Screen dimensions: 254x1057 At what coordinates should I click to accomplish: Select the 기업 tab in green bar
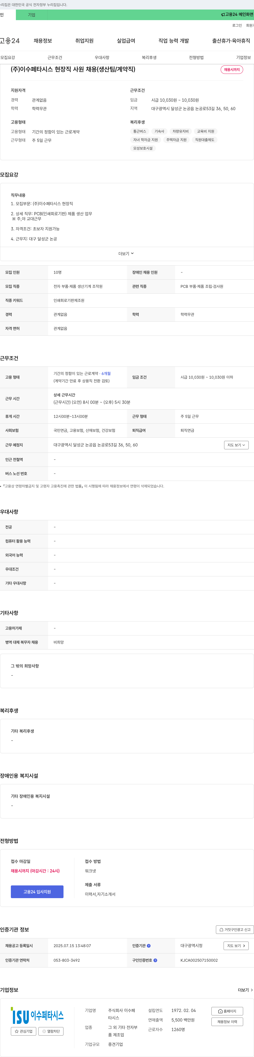(31, 15)
